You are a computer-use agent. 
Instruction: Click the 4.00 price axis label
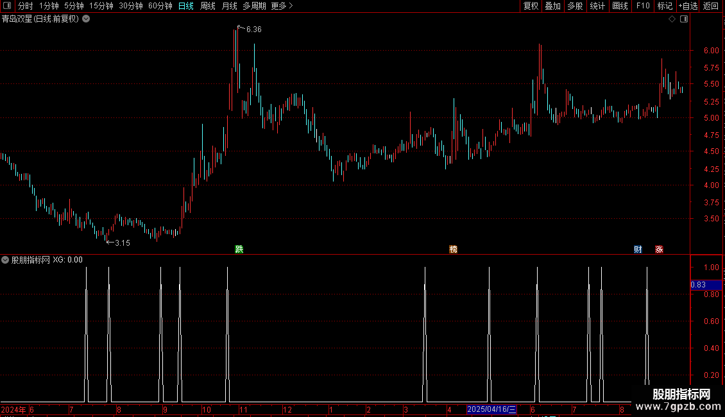711,185
